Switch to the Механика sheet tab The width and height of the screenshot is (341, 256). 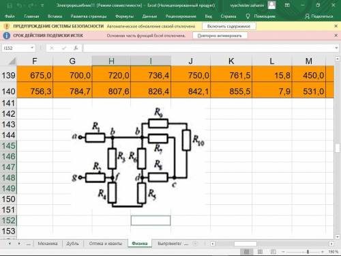click(48, 244)
